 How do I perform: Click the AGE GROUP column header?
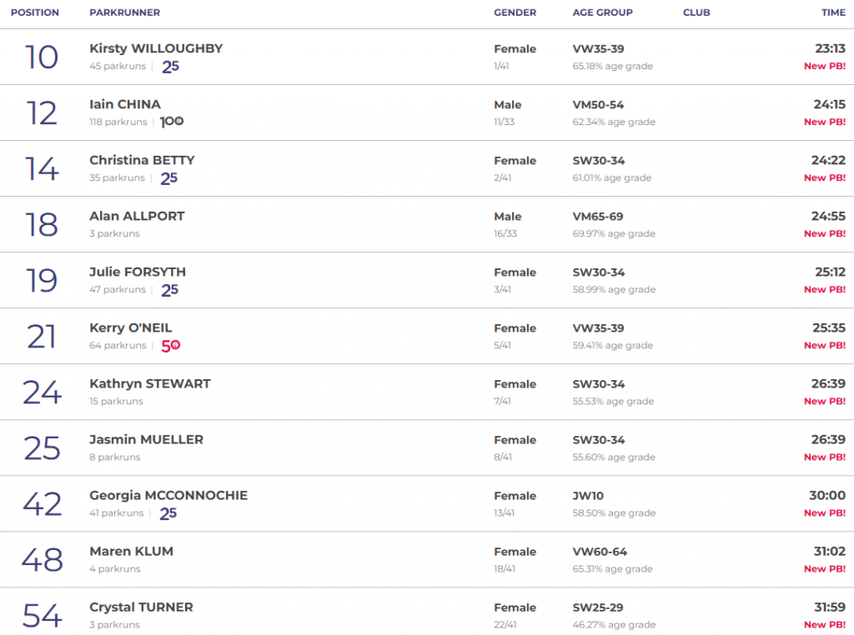coord(602,12)
